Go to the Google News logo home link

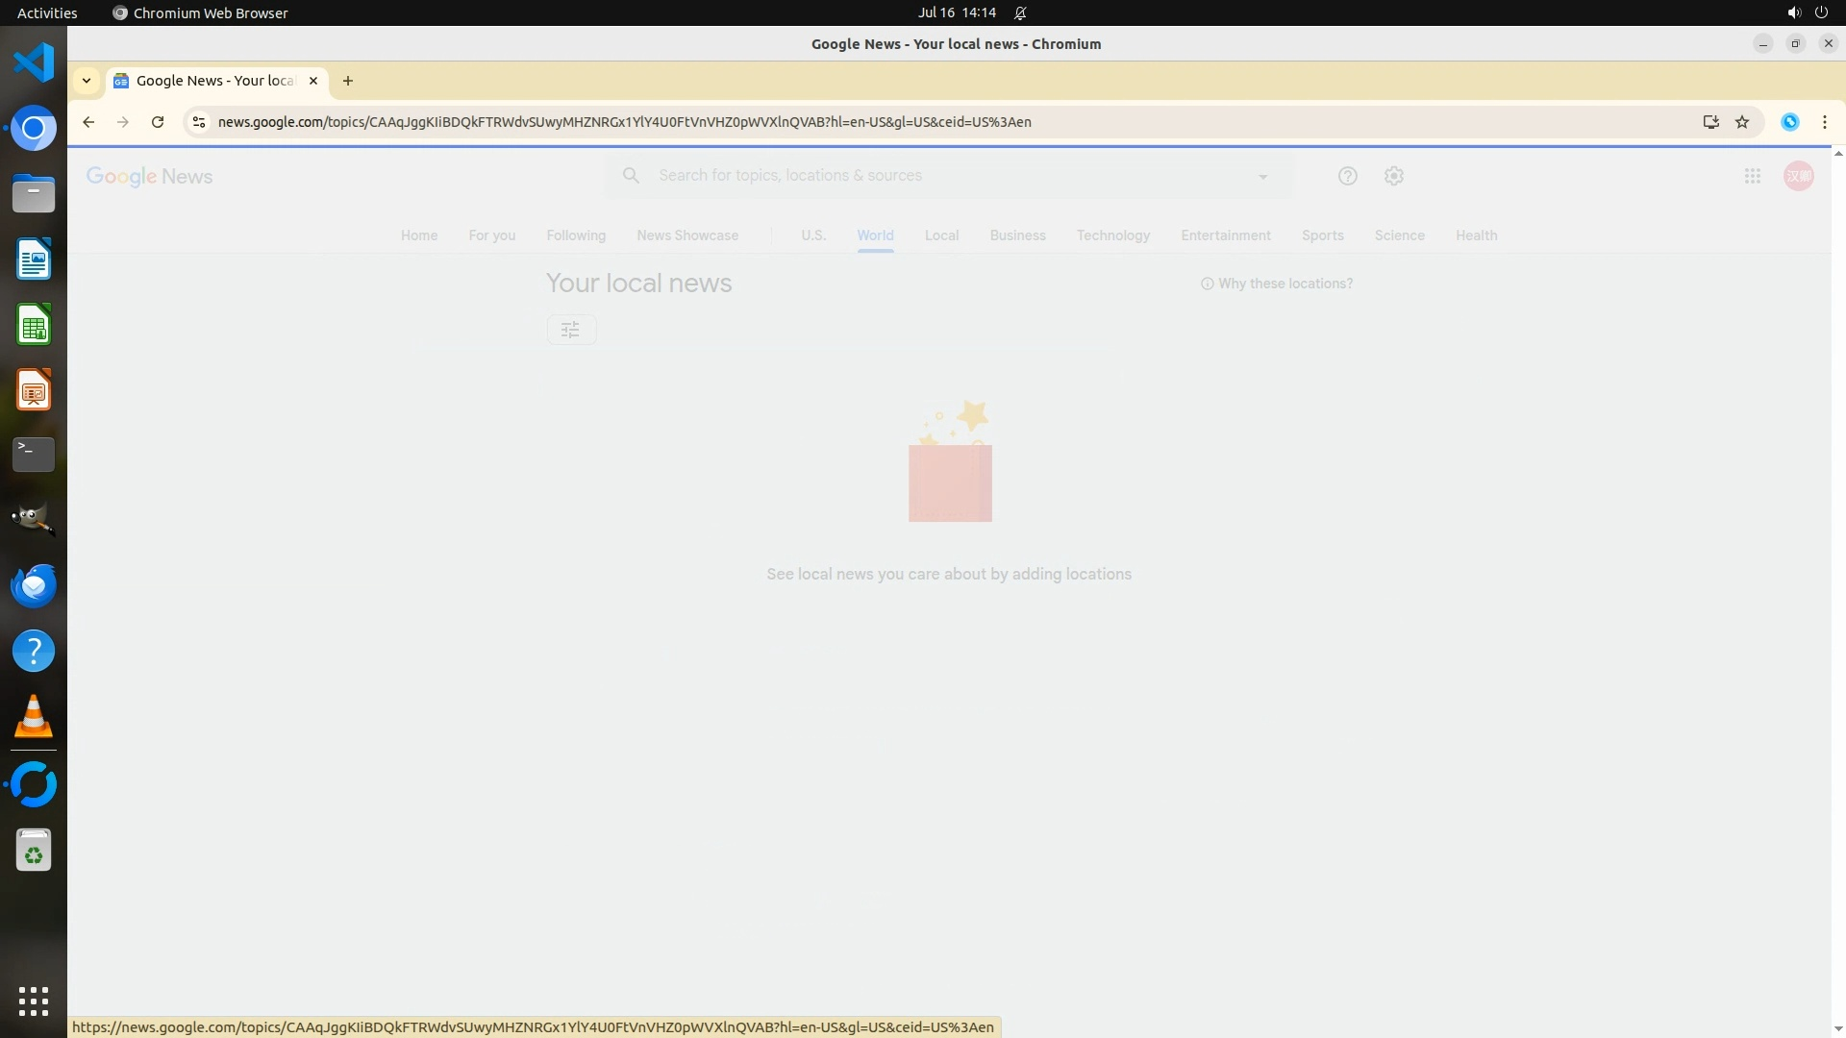[150, 176]
